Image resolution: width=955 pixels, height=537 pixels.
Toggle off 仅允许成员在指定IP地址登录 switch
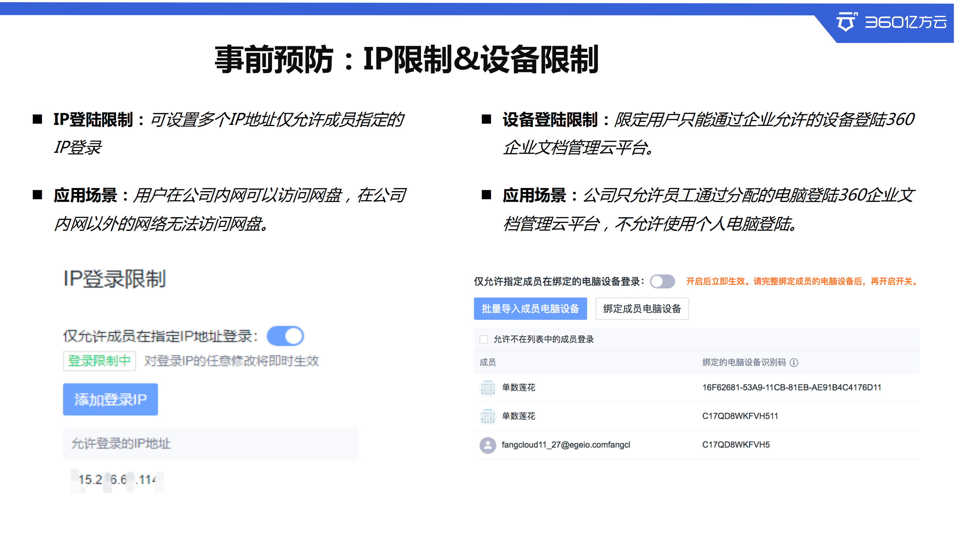pyautogui.click(x=285, y=336)
